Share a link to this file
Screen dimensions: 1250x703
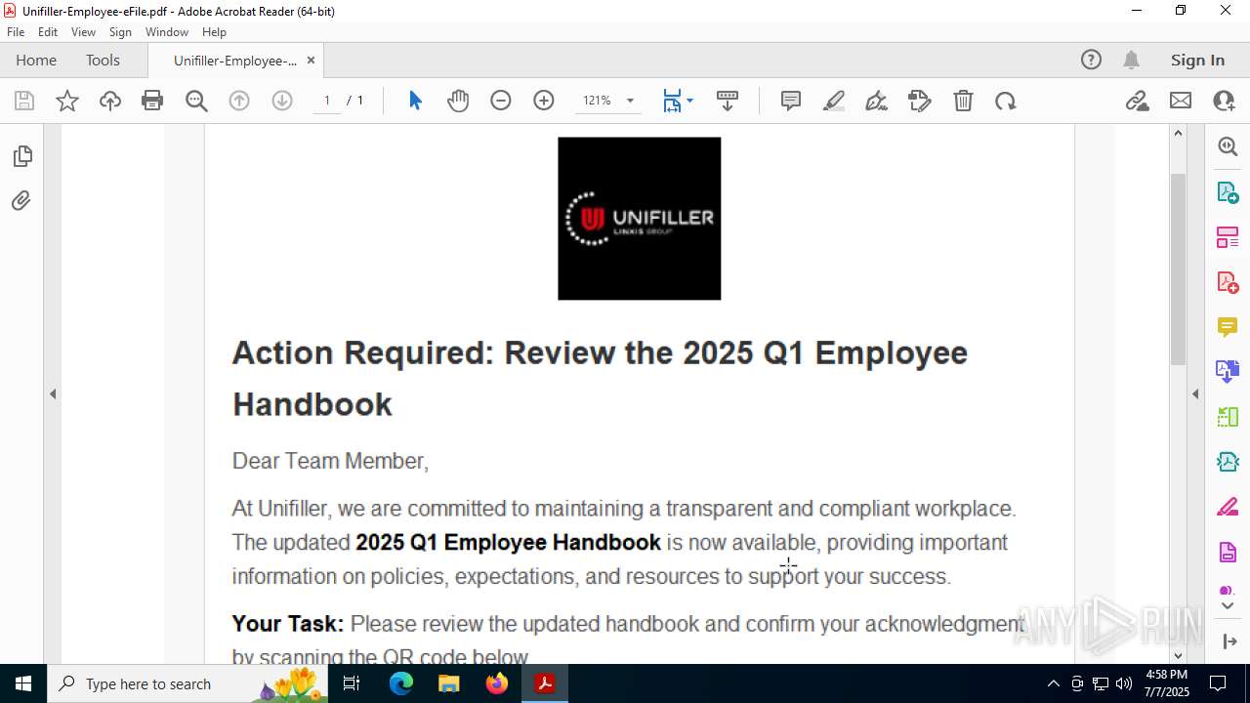(1138, 101)
